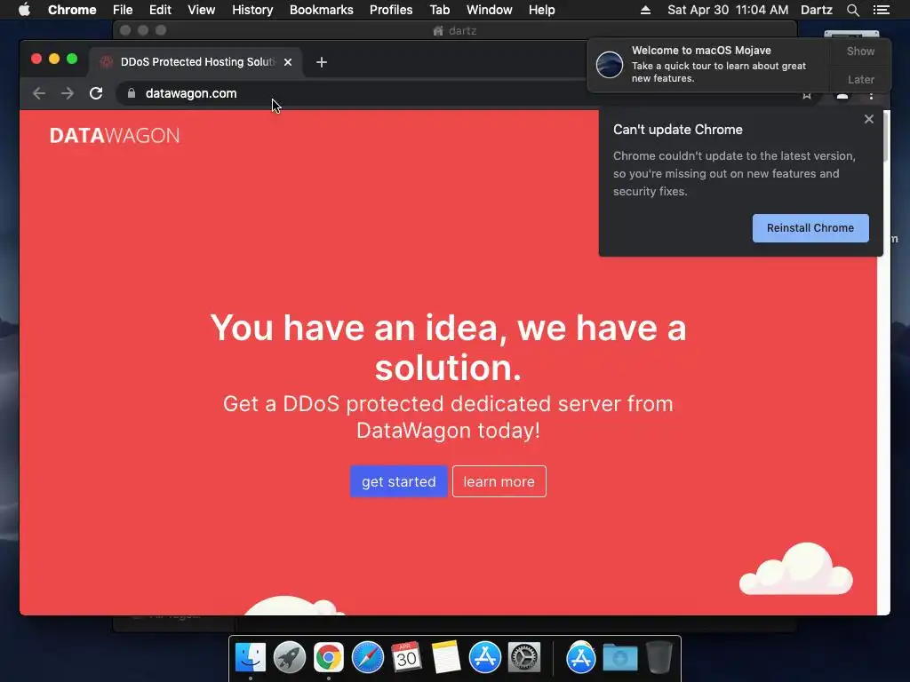The height and width of the screenshot is (682, 910).
Task: Click the DataWagon logo
Action: [x=115, y=136]
